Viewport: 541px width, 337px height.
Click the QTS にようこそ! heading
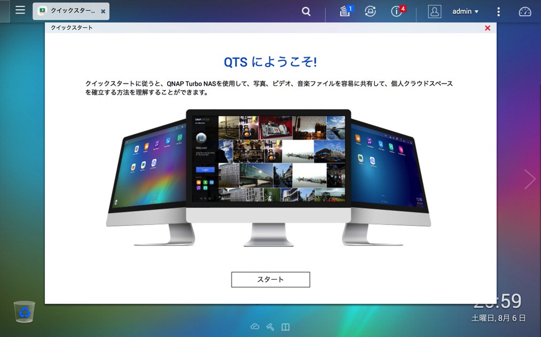270,62
